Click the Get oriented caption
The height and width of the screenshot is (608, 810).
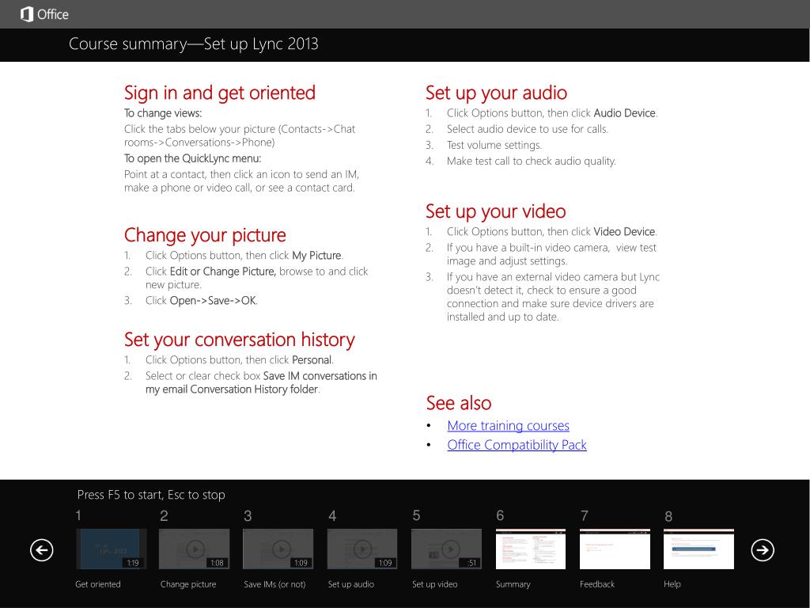coord(97,584)
